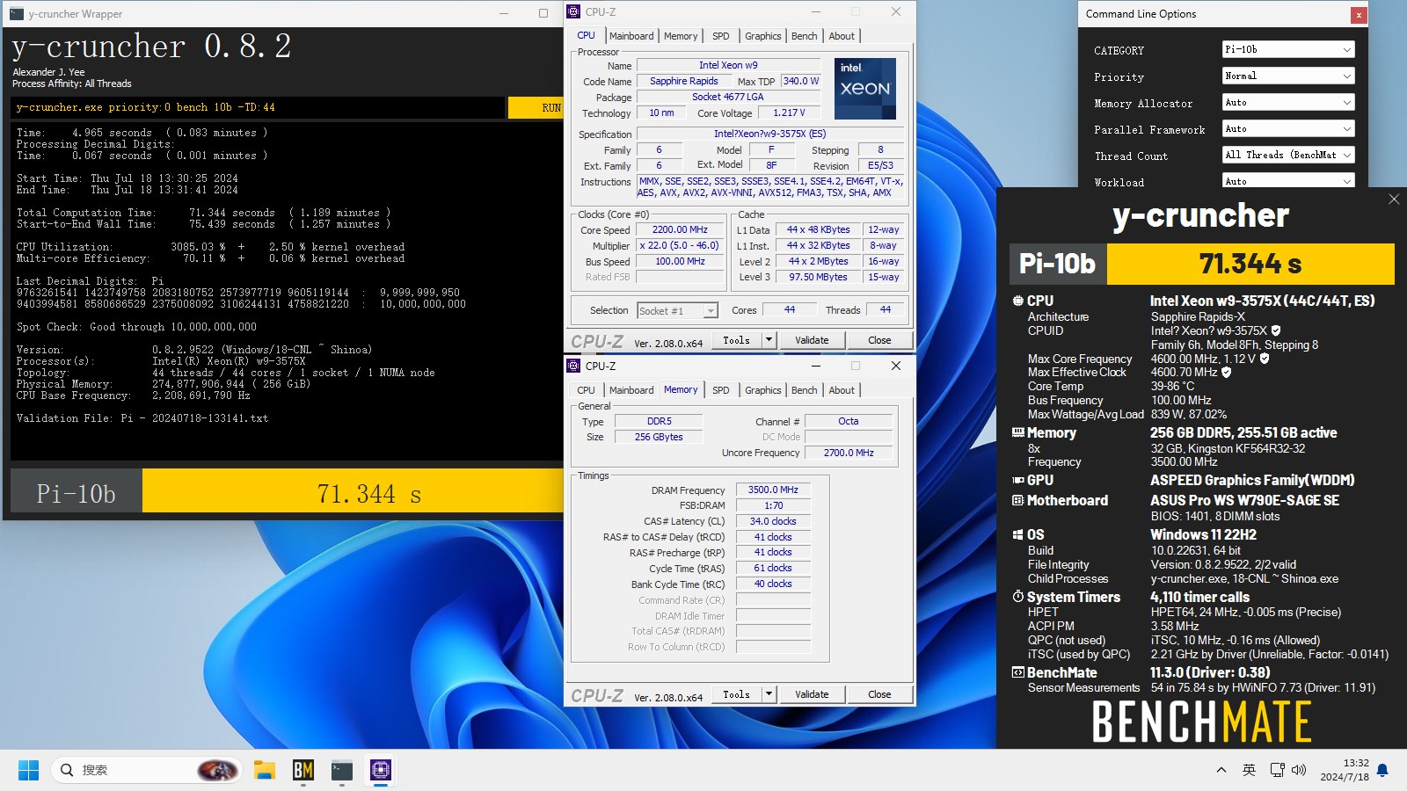
Task: Click the DRAM Frequency value 3500.0 MHz
Action: [773, 490]
